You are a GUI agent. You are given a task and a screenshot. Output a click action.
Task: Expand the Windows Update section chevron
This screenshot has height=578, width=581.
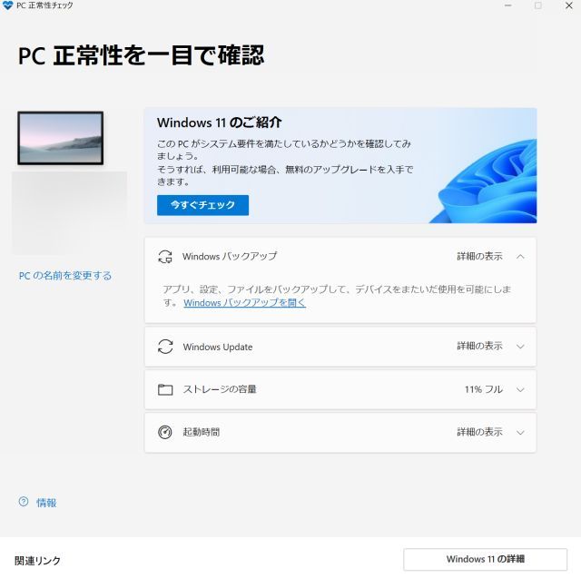pos(520,347)
